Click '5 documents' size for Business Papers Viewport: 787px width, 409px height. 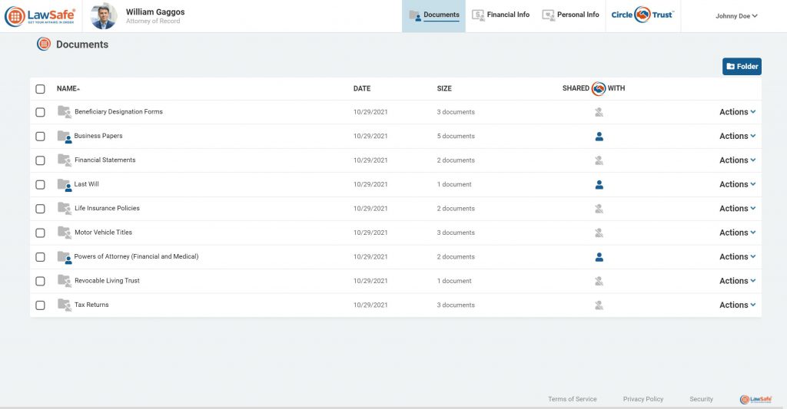pyautogui.click(x=456, y=137)
